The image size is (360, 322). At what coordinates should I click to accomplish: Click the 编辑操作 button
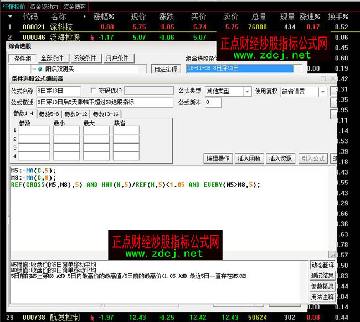pos(218,159)
